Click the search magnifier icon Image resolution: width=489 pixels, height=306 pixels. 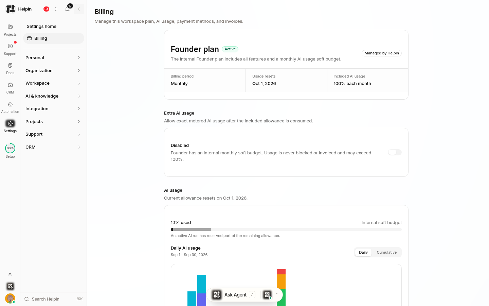(26, 299)
